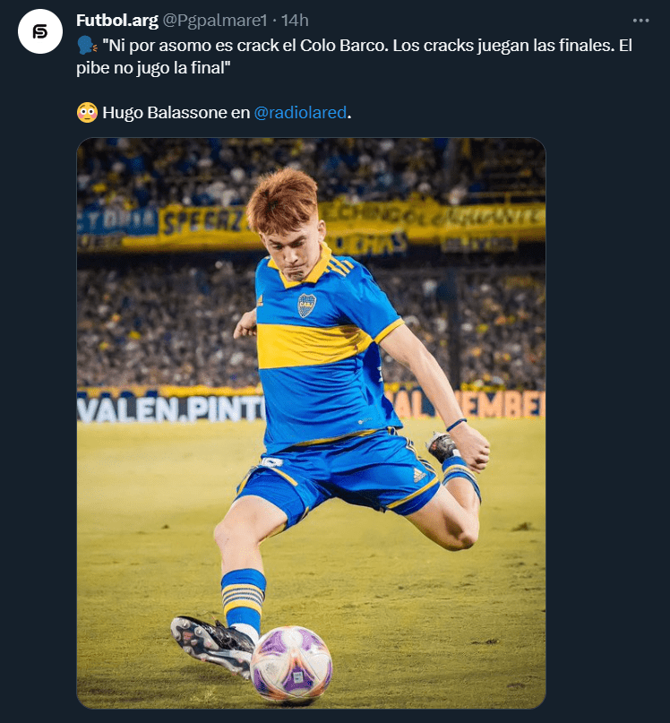Open the @Pgpalmare1 handle link

click(x=213, y=20)
